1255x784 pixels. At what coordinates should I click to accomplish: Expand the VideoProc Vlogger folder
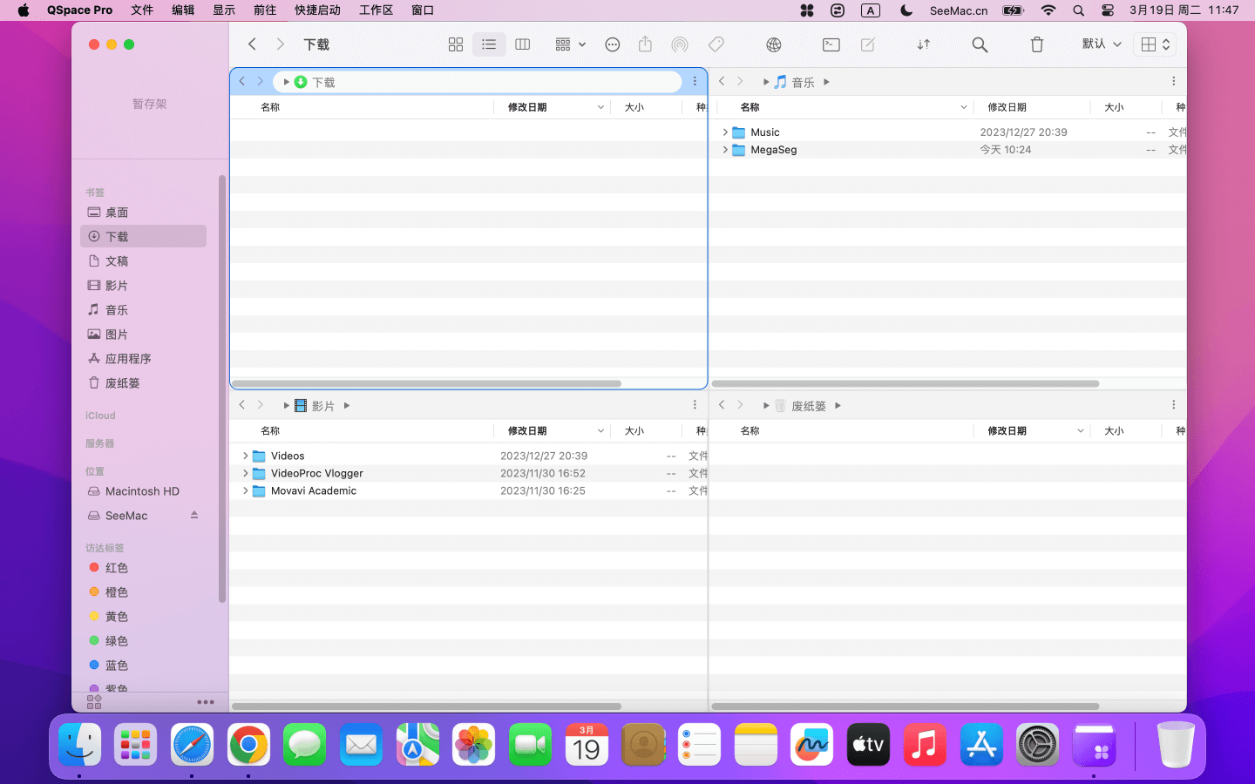coord(246,473)
